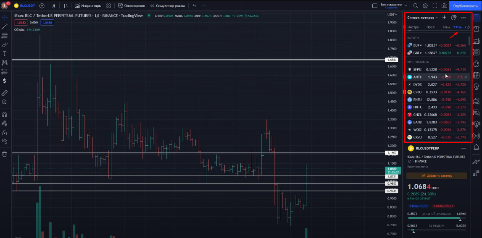Toggle stay in drawing mode
Image resolution: width=482 pixels, height=238 pixels.
(x=5, y=123)
